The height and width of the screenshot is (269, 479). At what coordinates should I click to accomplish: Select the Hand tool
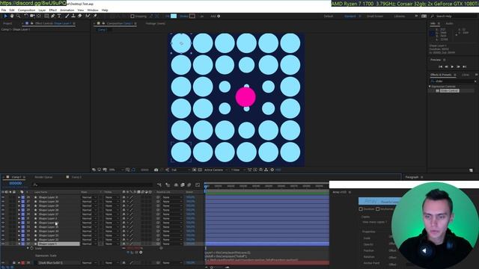12,16
